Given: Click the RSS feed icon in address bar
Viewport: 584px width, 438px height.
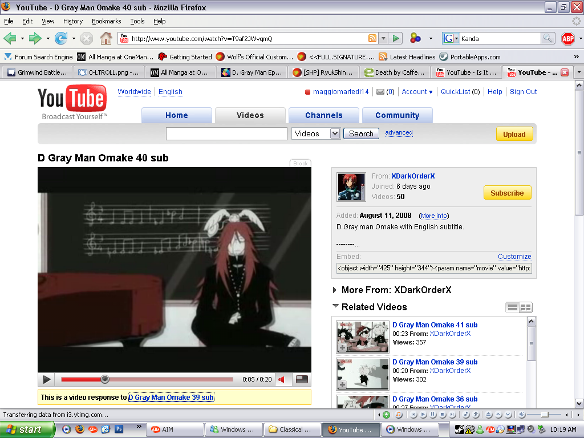Looking at the screenshot, I should point(372,38).
